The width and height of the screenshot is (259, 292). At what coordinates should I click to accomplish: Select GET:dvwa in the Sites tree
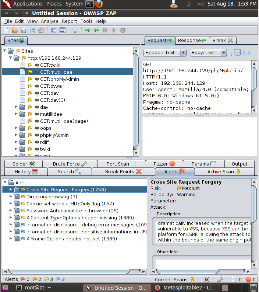coord(51,86)
